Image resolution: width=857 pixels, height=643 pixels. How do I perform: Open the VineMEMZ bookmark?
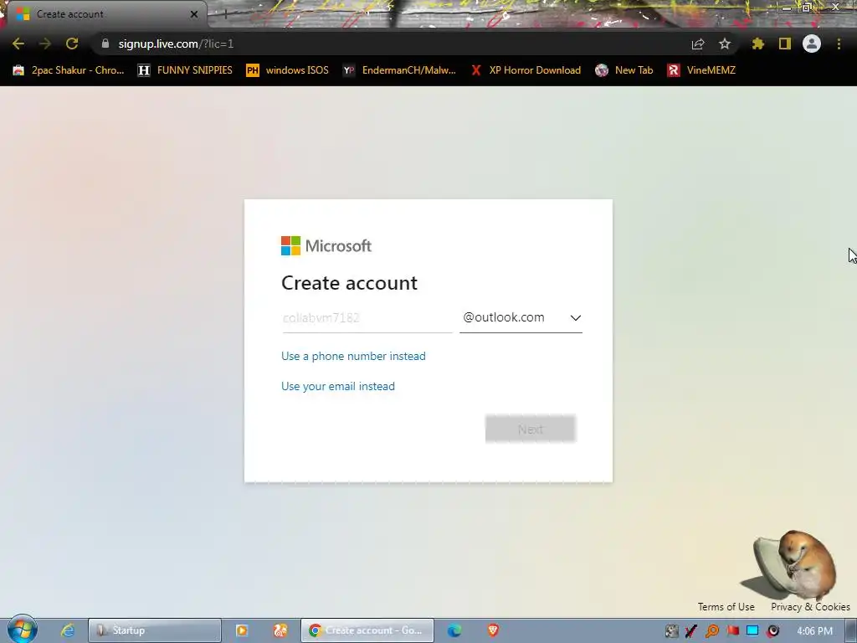click(702, 70)
